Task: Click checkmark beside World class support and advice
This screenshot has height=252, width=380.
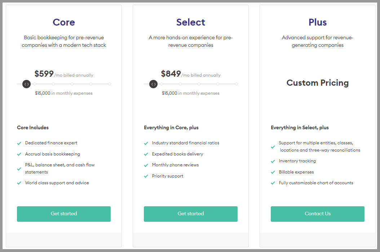Action: (x=19, y=183)
